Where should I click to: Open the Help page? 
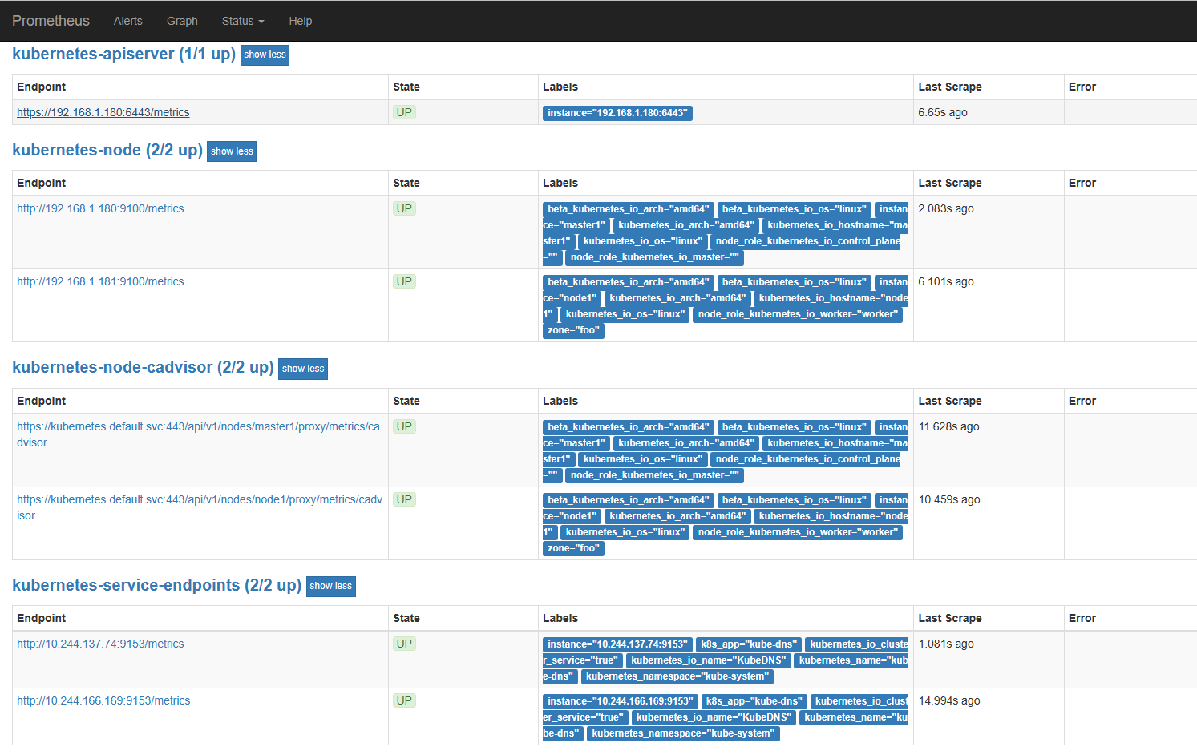point(301,21)
